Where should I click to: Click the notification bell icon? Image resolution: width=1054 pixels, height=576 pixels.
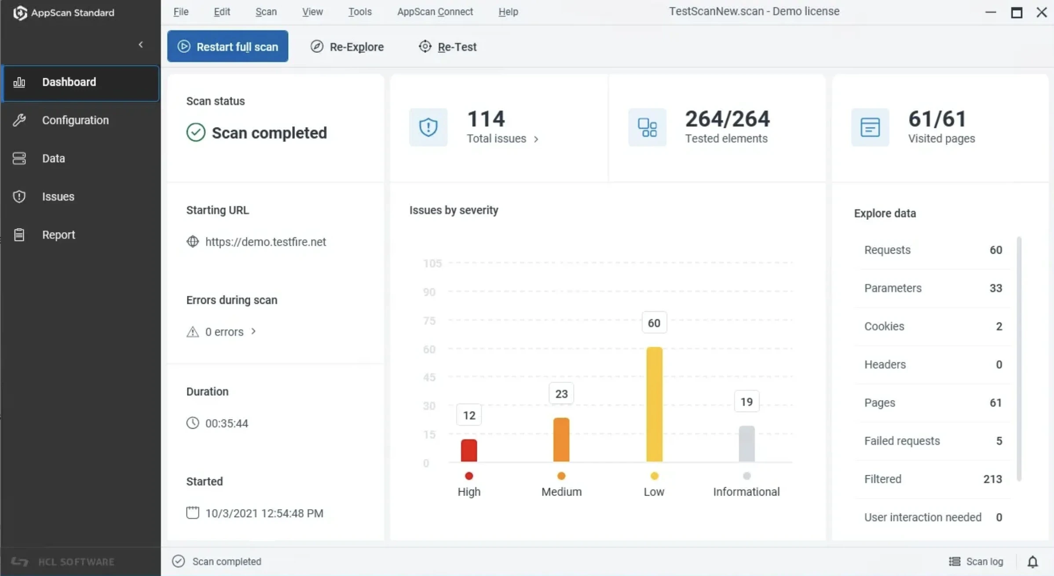(x=1032, y=561)
